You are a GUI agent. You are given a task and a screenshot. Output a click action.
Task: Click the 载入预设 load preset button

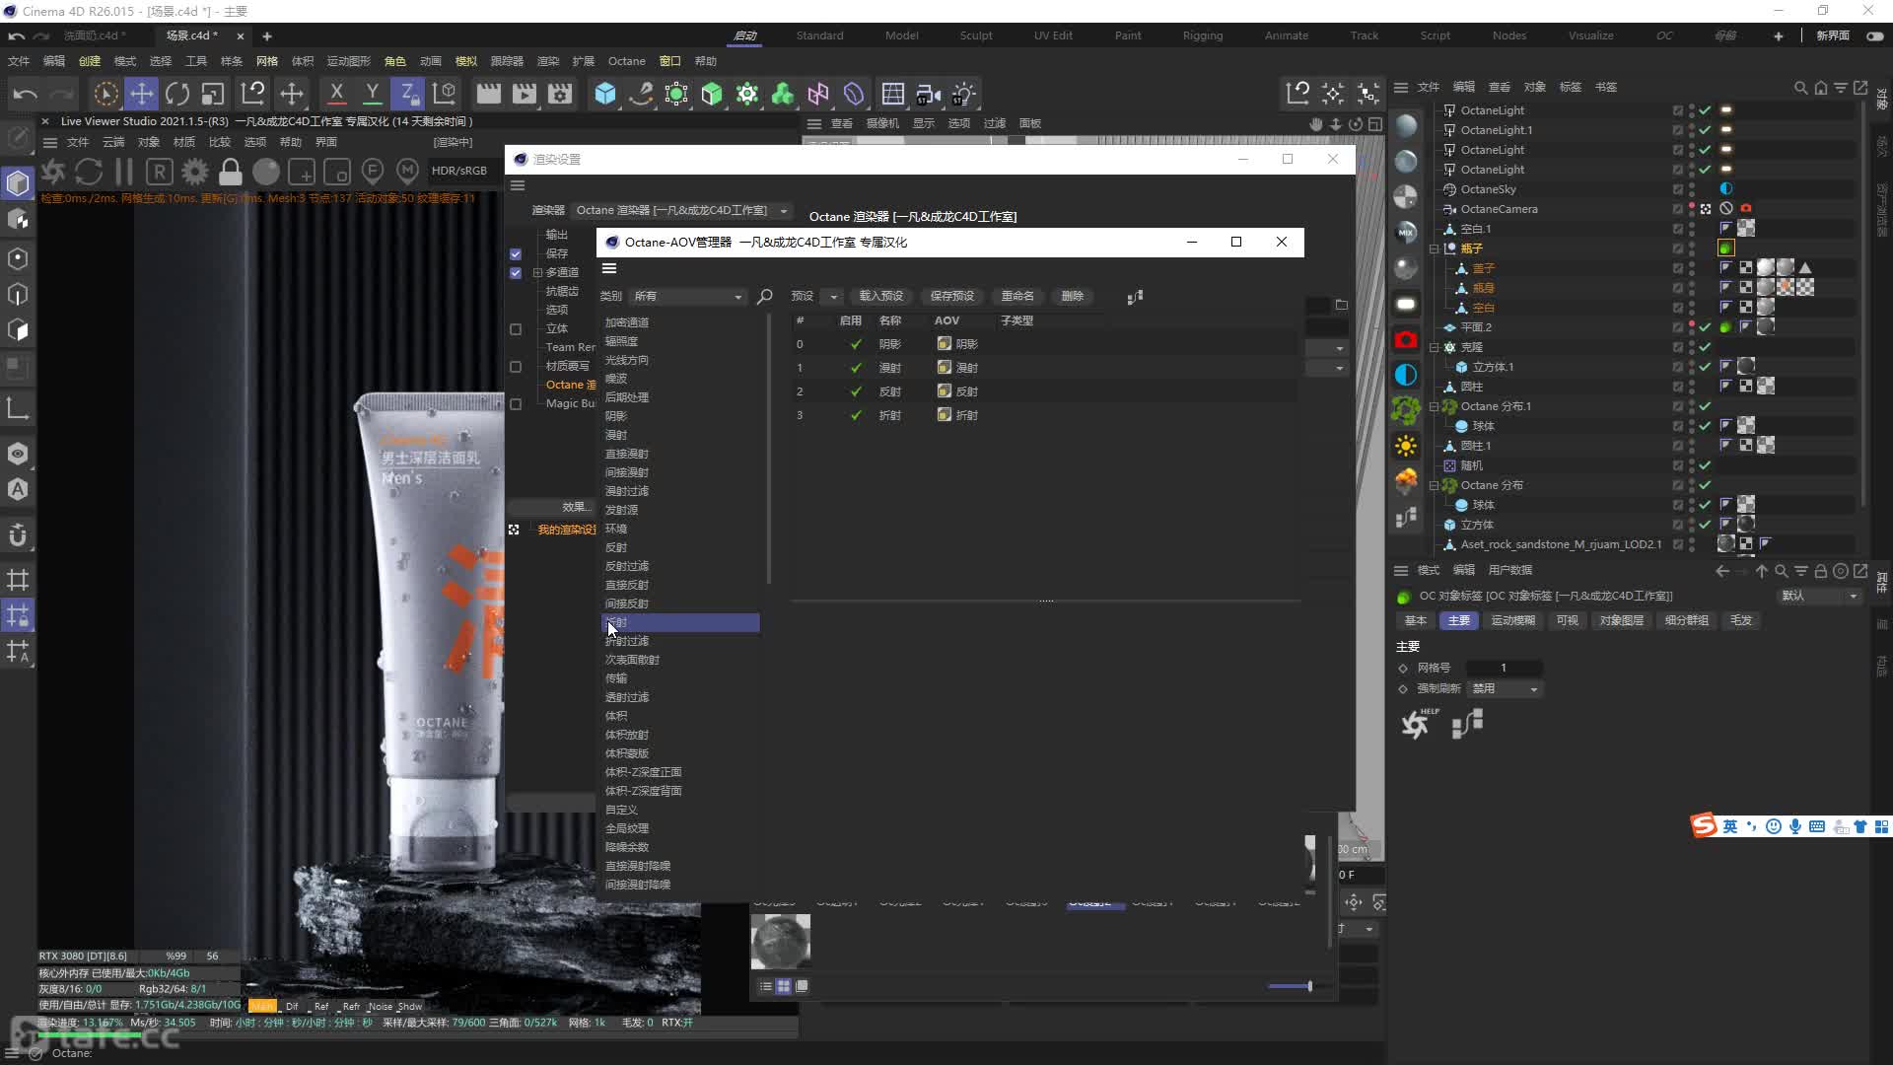click(880, 296)
